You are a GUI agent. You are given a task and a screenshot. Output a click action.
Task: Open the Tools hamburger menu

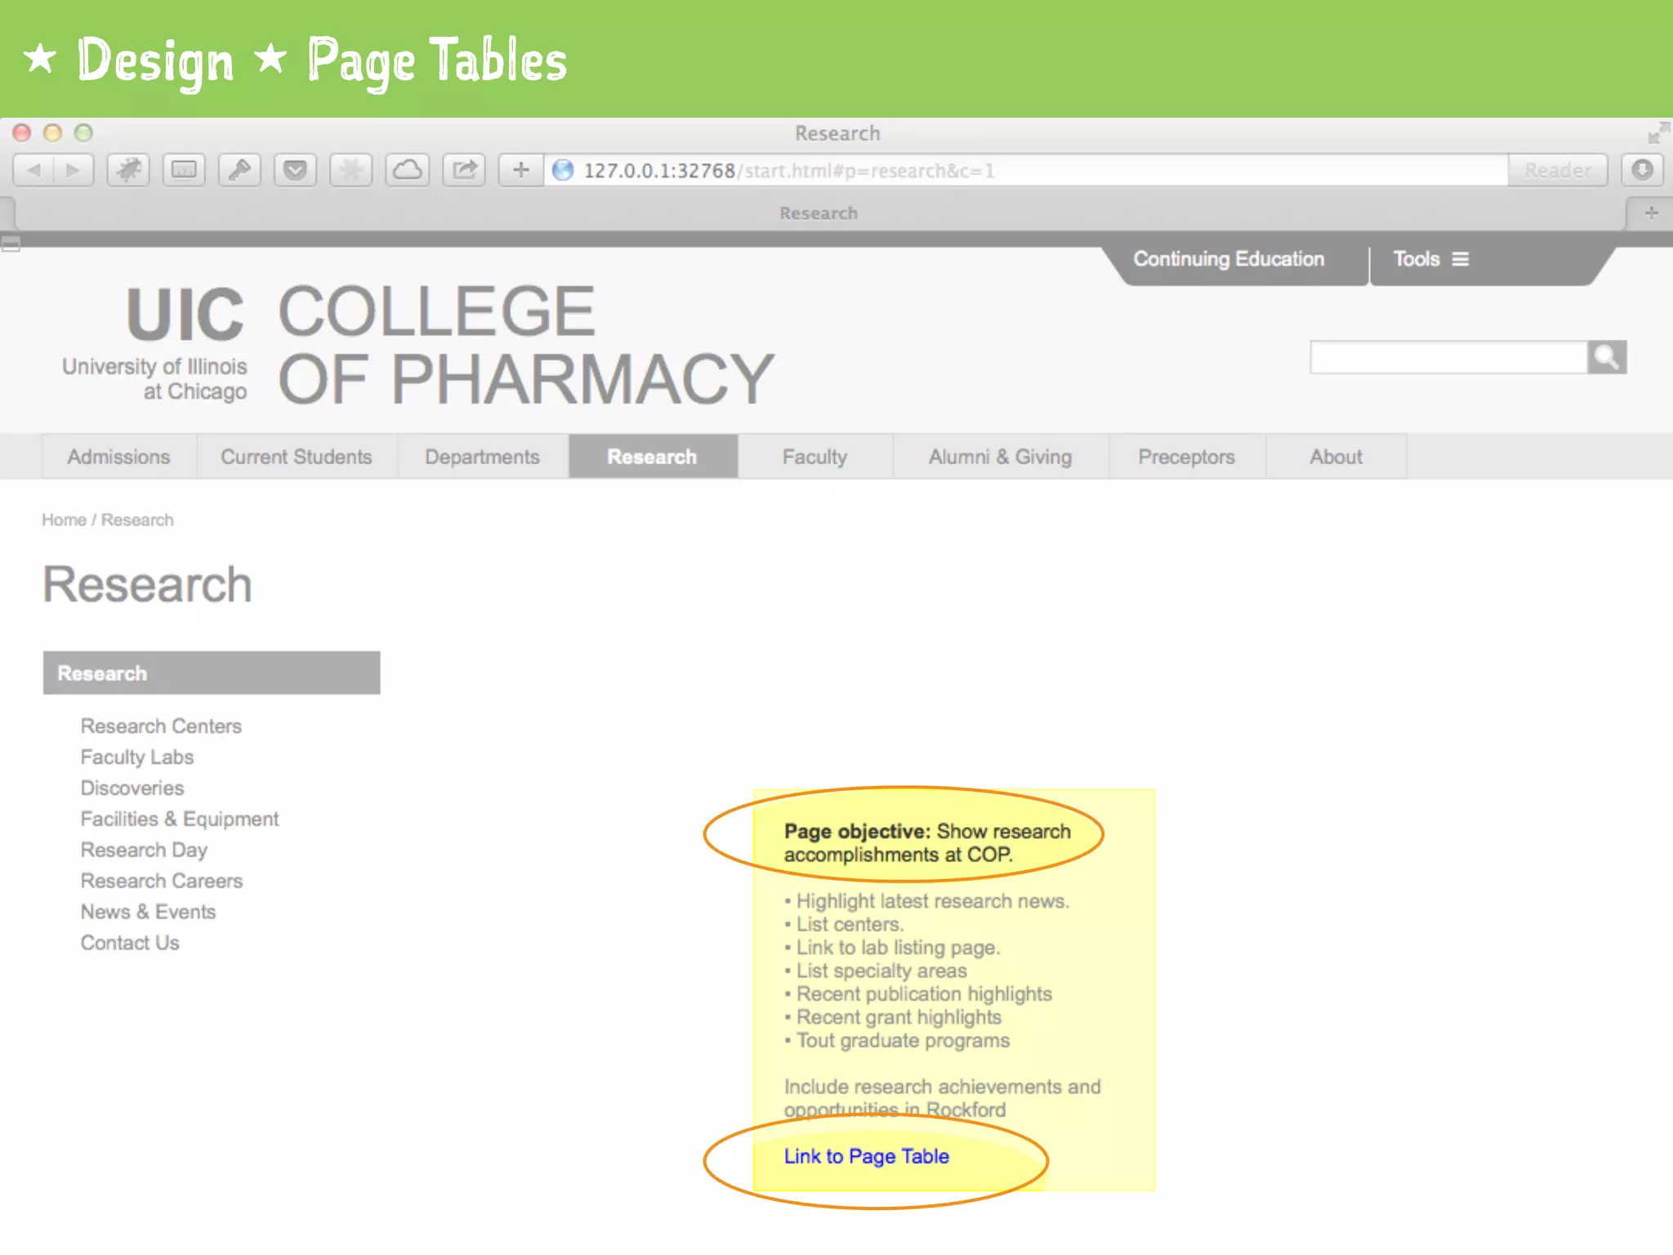(x=1430, y=259)
